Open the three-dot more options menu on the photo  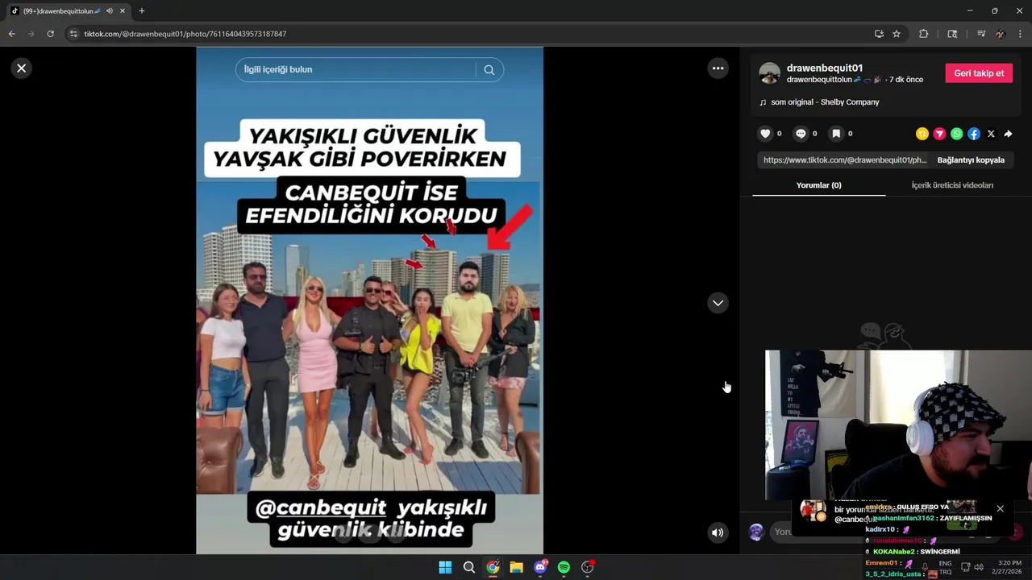click(x=718, y=68)
